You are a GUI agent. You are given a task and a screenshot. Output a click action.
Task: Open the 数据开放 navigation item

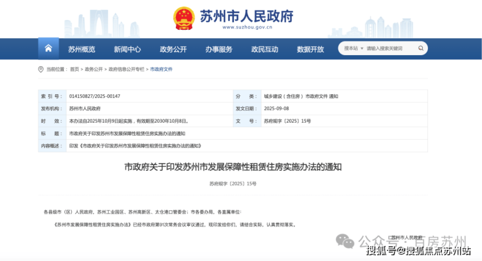click(310, 49)
